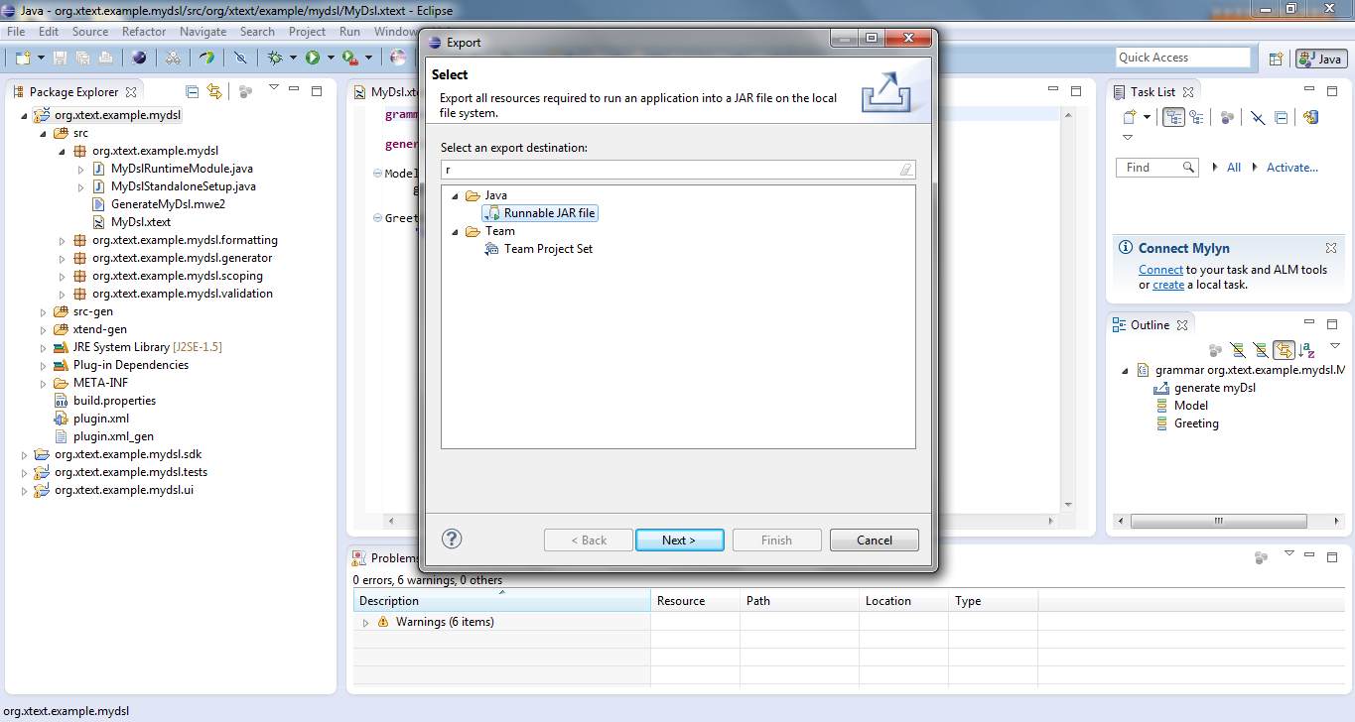The image size is (1355, 722).
Task: Click the Open Perspective icon
Action: pyautogui.click(x=1276, y=59)
